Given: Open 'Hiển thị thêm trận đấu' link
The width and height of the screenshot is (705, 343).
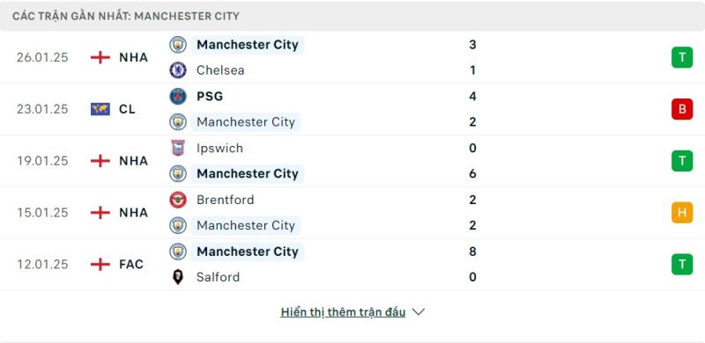Looking at the screenshot, I should [343, 312].
